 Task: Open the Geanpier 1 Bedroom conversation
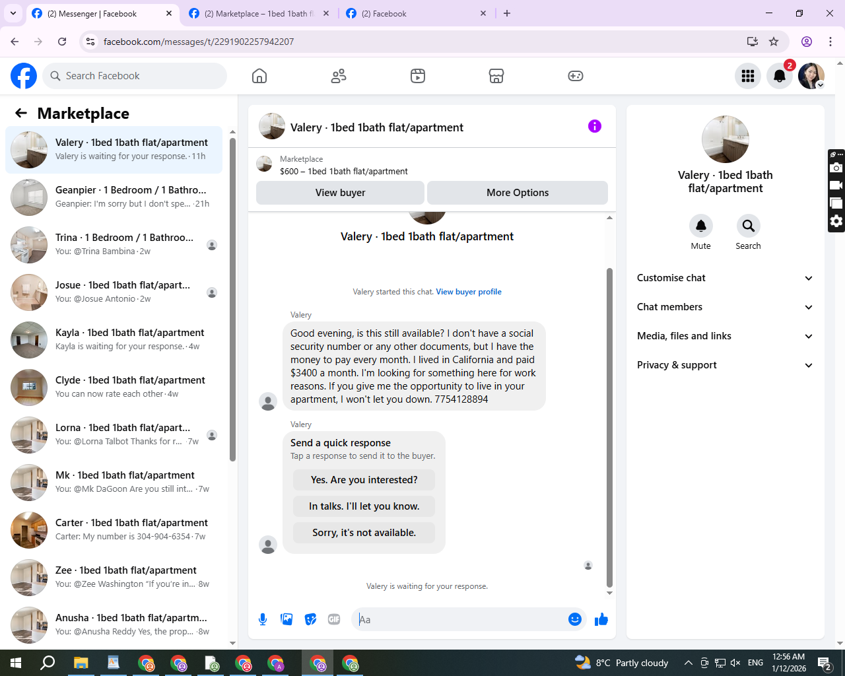pyautogui.click(x=114, y=197)
